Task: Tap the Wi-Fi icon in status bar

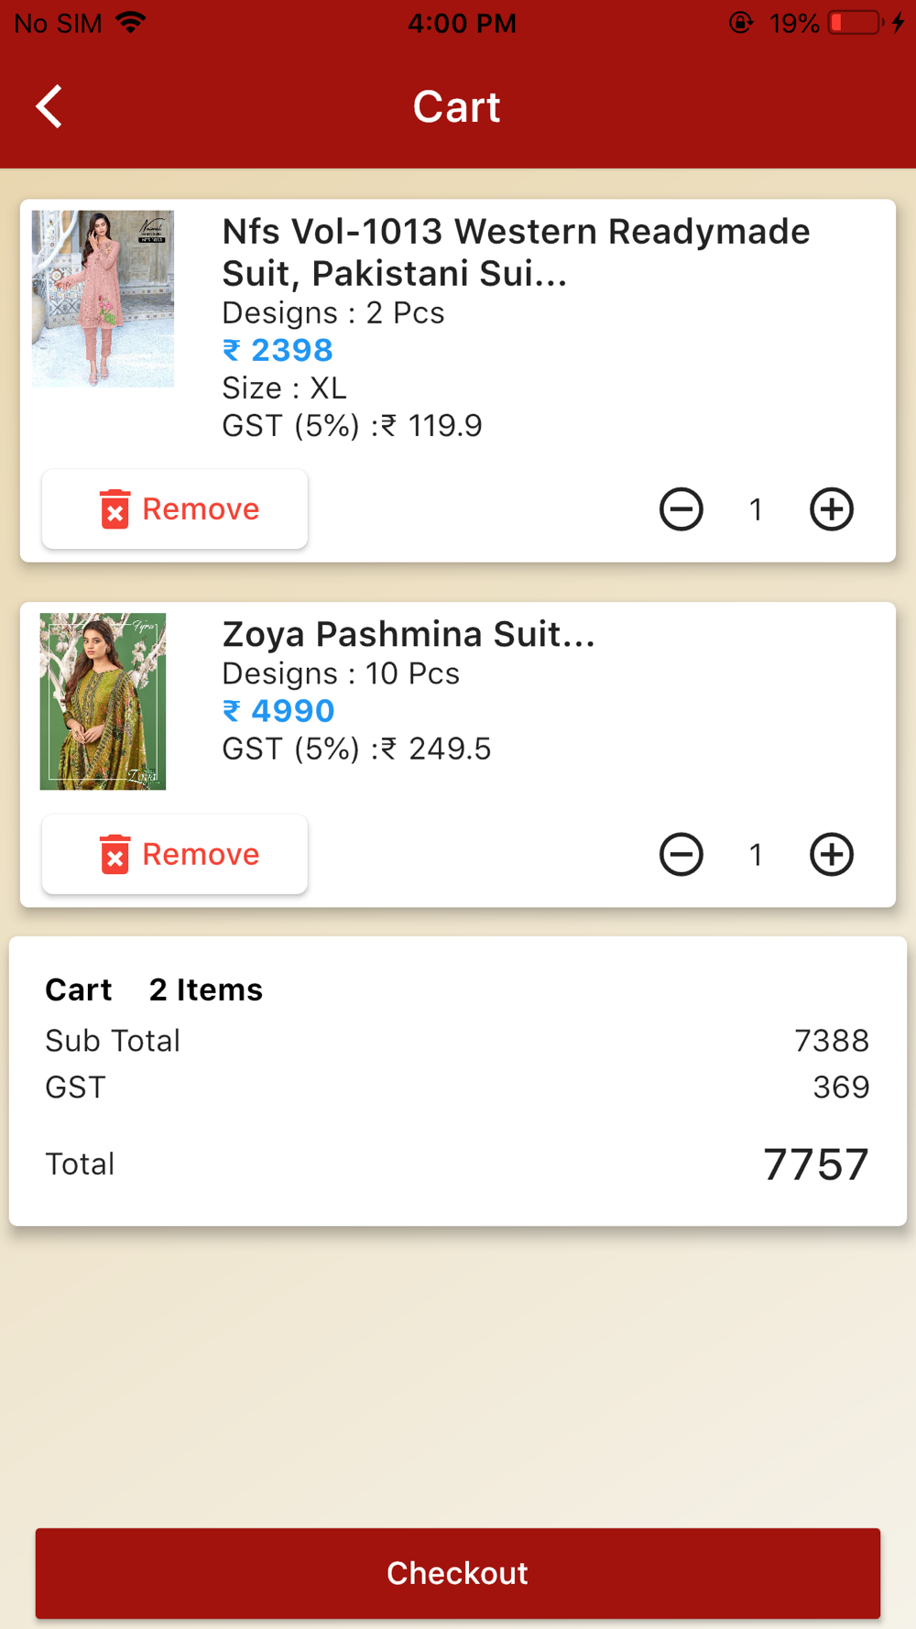Action: click(132, 23)
